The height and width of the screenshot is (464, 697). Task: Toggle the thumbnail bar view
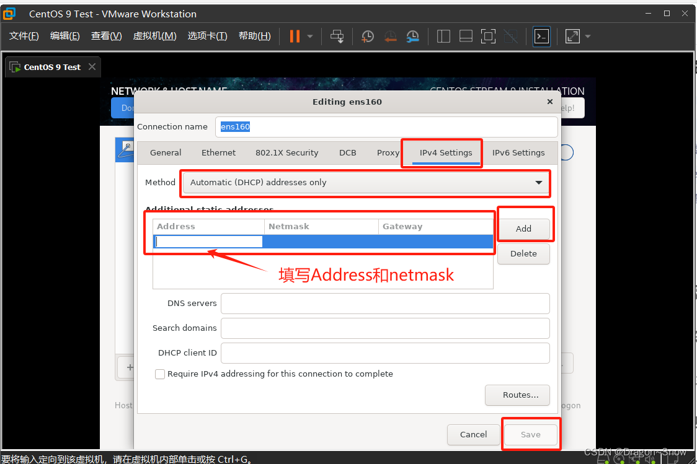(x=466, y=37)
